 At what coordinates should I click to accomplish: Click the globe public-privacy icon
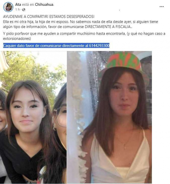click(x=24, y=10)
